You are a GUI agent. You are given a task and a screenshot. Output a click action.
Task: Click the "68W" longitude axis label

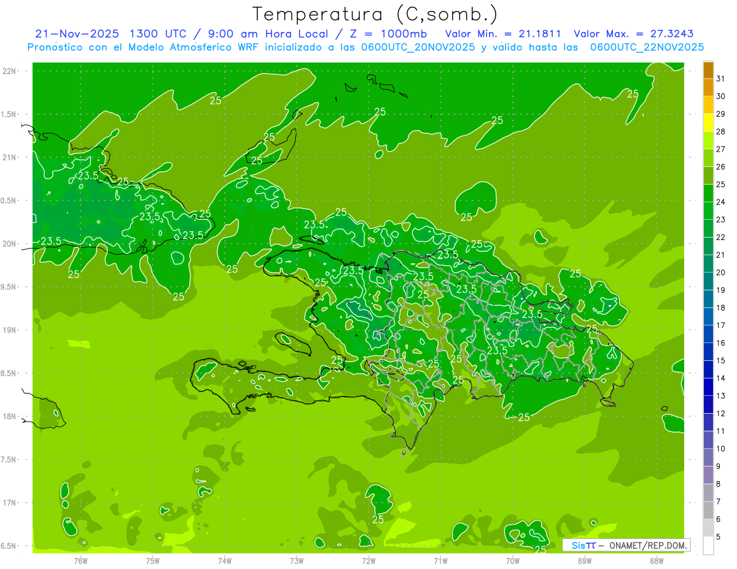[x=657, y=561]
